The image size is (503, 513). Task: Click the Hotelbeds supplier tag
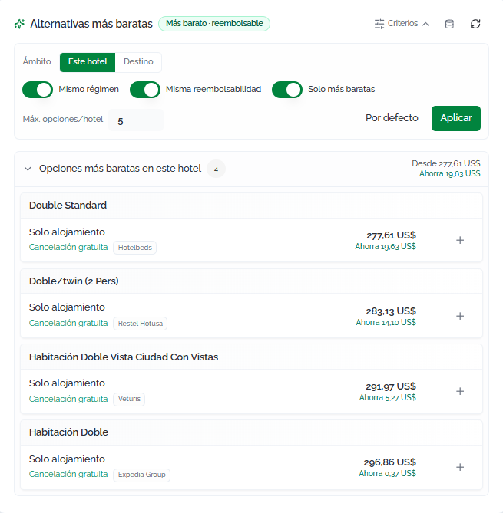(134, 248)
